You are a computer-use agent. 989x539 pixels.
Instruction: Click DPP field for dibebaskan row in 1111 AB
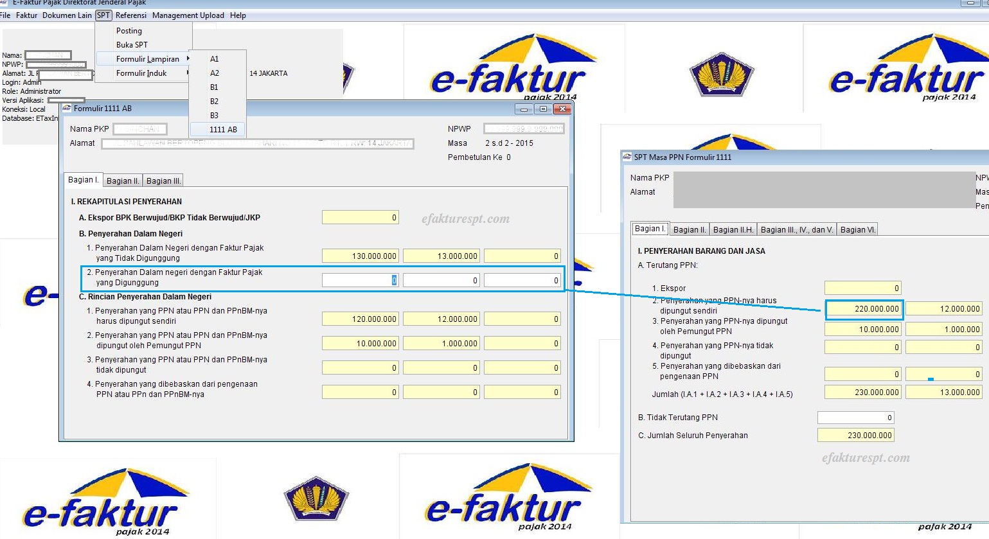(361, 393)
